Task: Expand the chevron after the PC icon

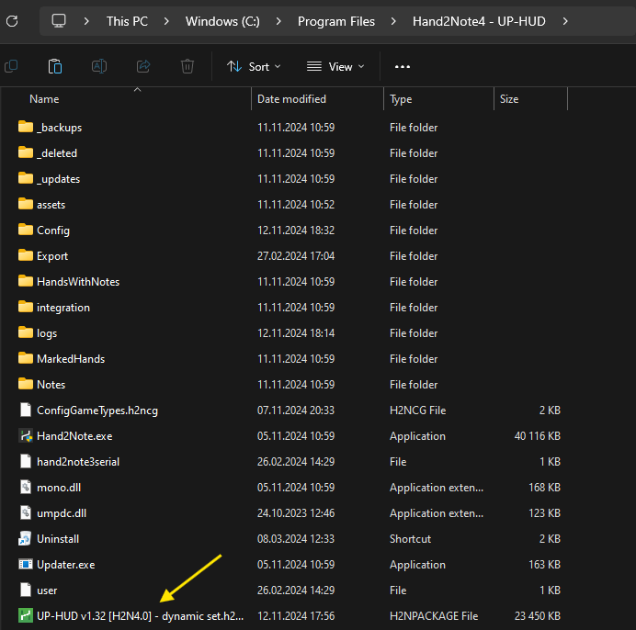Action: coord(86,21)
